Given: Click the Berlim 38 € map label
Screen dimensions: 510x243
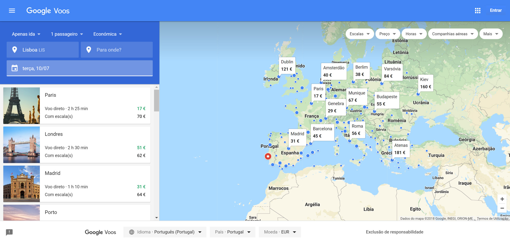Looking at the screenshot, I should click(361, 71).
